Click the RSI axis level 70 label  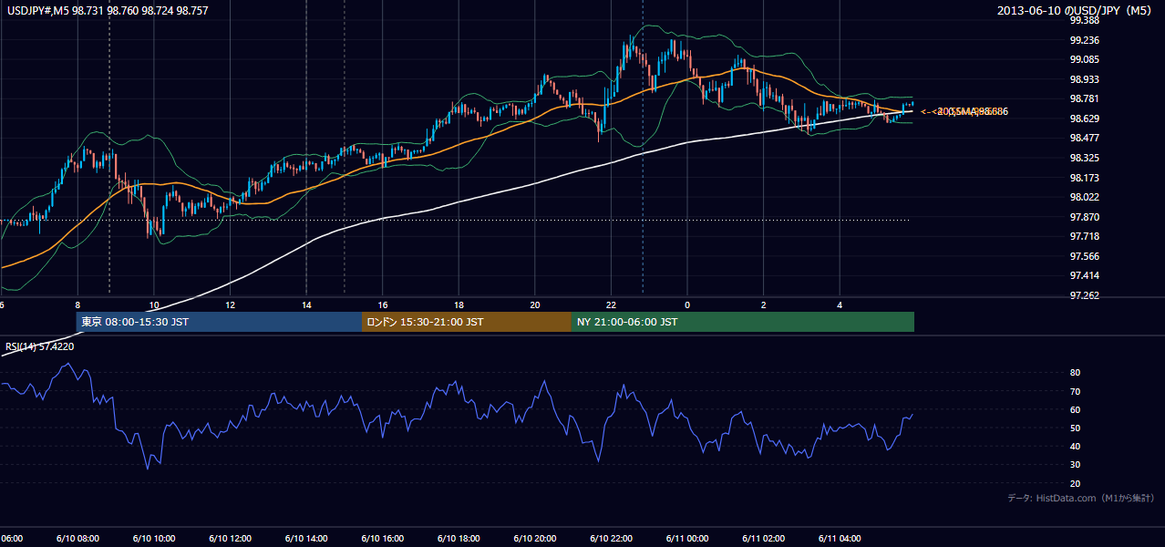click(1075, 391)
